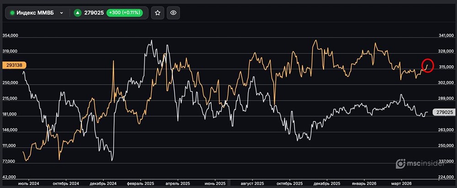Select the 302,000 right axis label
The width and height of the screenshot is (457, 188).
446,83
